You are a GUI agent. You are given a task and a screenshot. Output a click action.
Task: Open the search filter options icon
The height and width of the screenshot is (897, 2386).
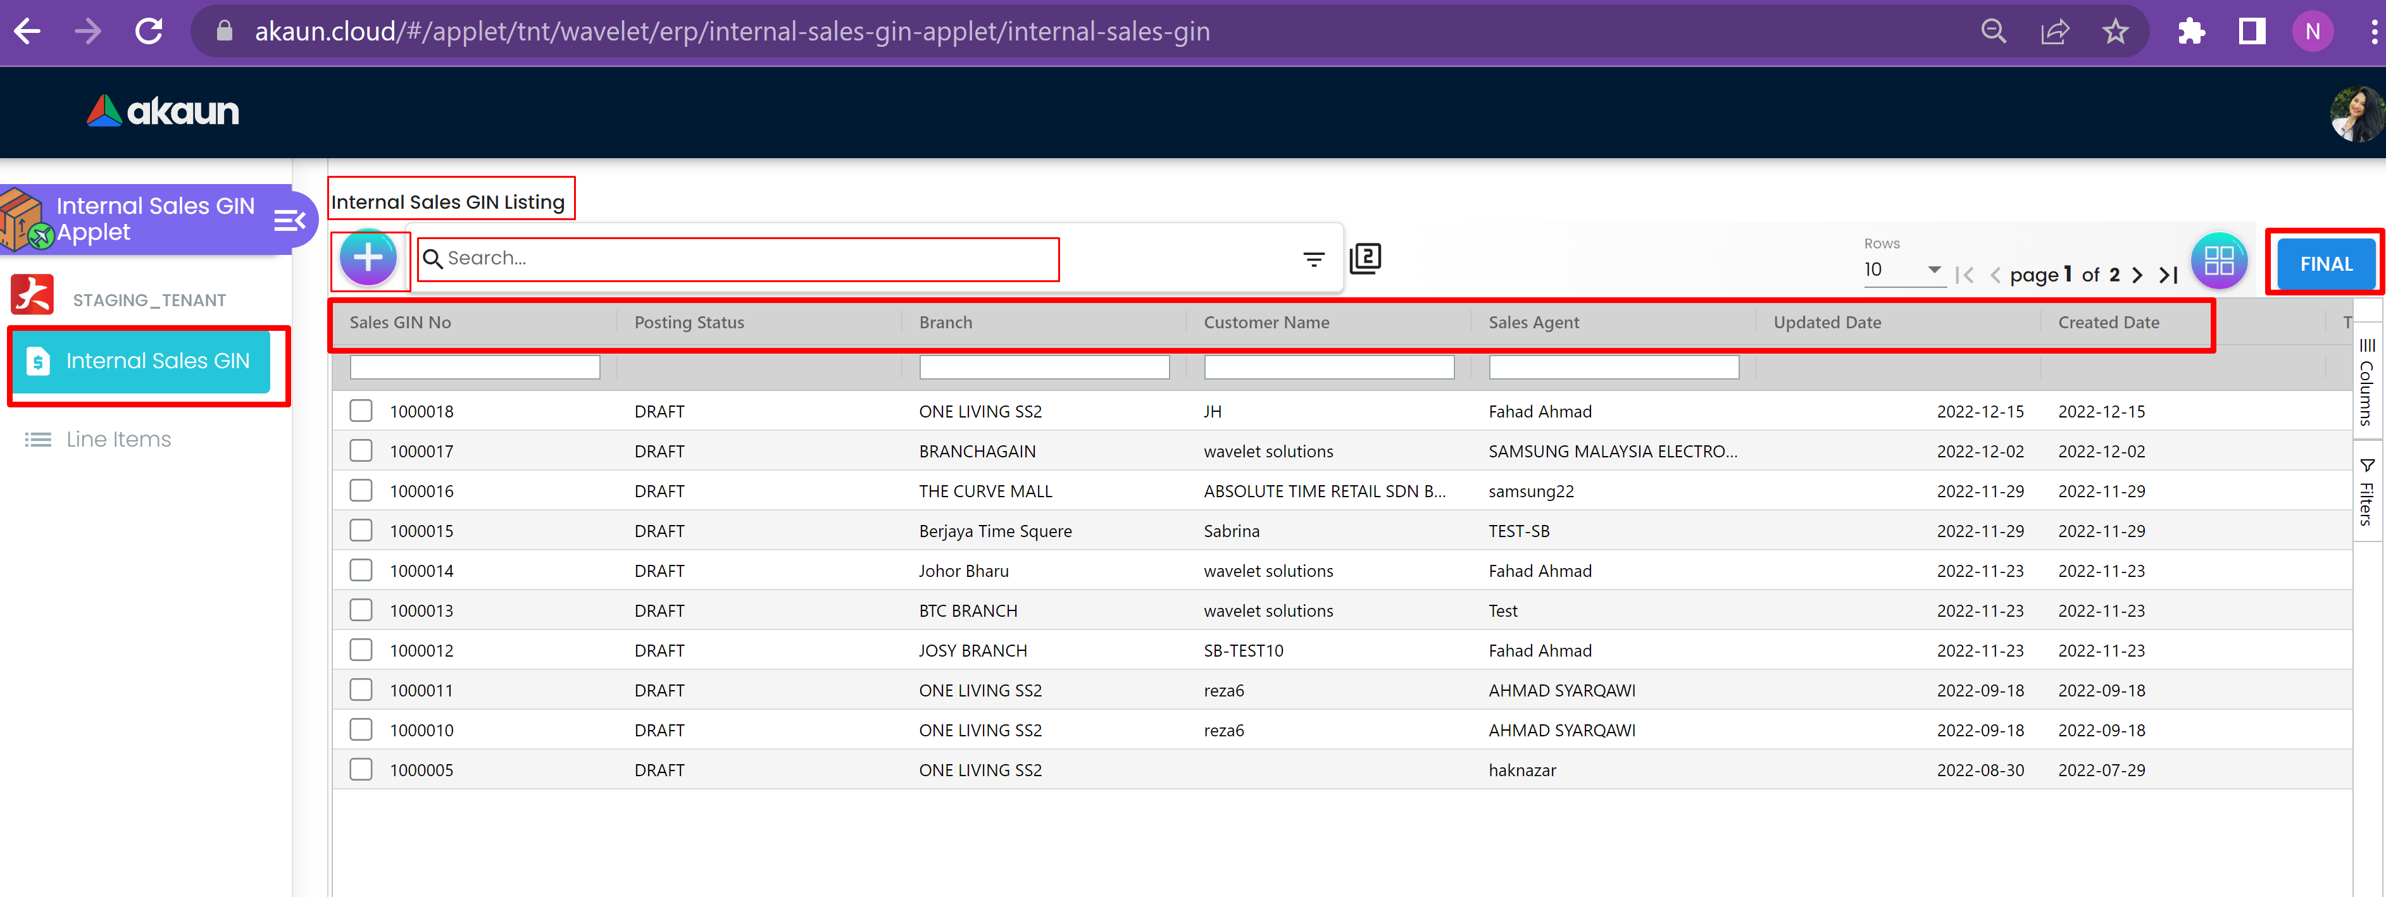coord(1313,259)
